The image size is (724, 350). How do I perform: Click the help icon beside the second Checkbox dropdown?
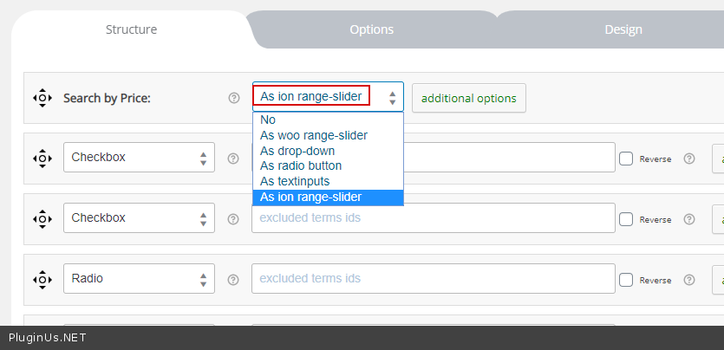233,219
